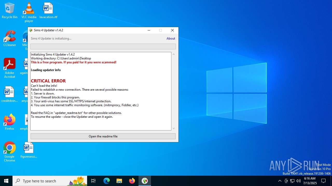Open File Explorer from the taskbar
Screen dimensions: 332x186
(119, 181)
